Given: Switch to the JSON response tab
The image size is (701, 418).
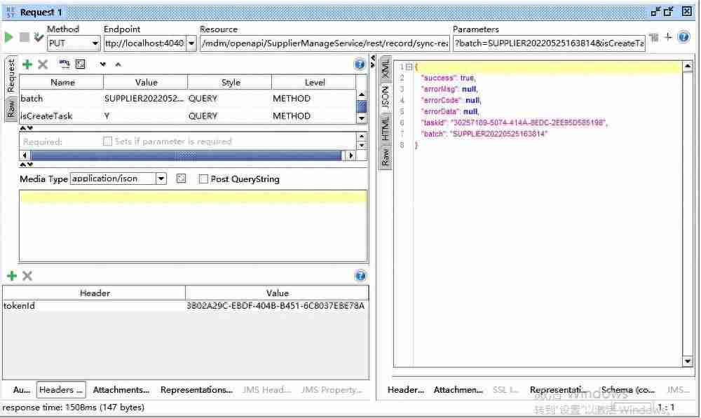Looking at the screenshot, I should click(x=386, y=97).
